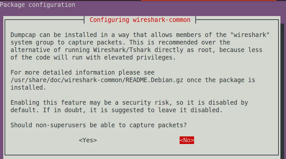Click the word "installed." ending second paragraph

tap(28, 88)
